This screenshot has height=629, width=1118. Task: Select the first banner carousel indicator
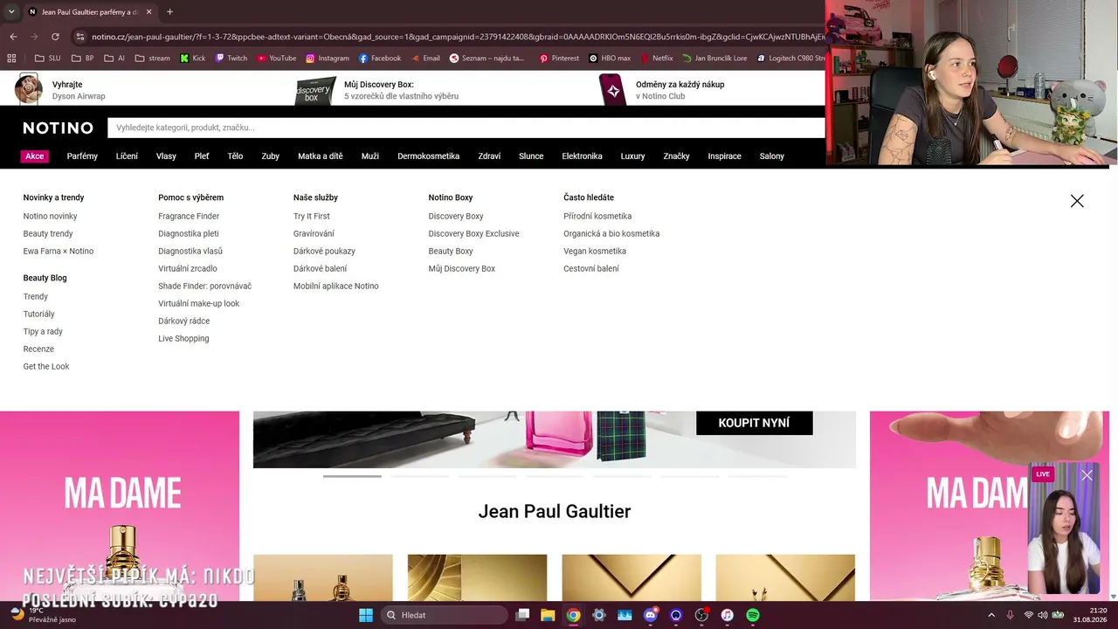(x=352, y=476)
